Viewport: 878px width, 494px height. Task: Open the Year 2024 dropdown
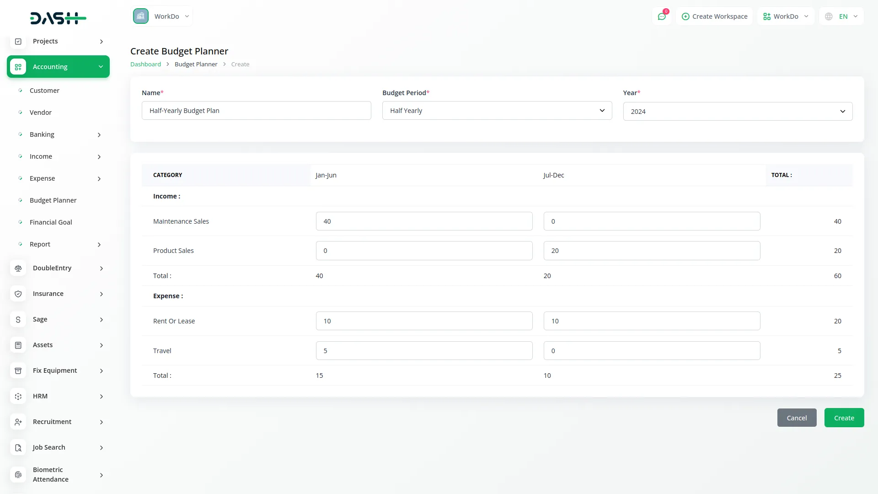(x=737, y=112)
